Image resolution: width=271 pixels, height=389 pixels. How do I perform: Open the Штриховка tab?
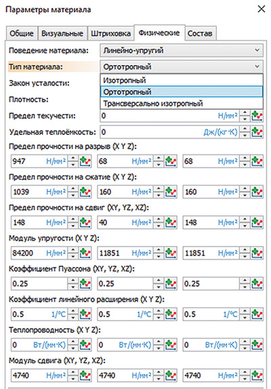[x=110, y=33]
